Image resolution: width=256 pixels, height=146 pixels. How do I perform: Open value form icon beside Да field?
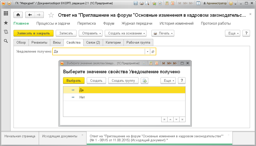pyautogui.click(x=153, y=52)
